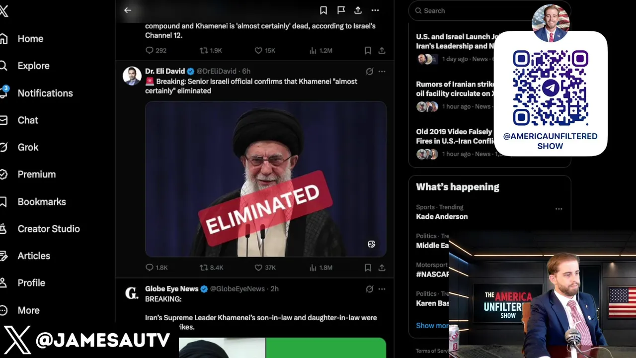View analytics on Eli David's post
The height and width of the screenshot is (358, 636).
tap(320, 268)
